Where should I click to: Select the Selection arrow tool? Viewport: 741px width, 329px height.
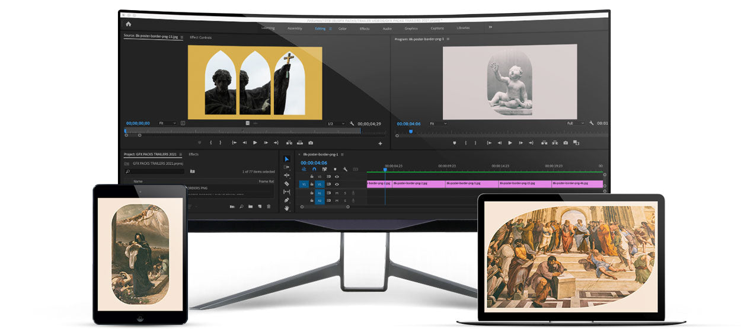287,159
